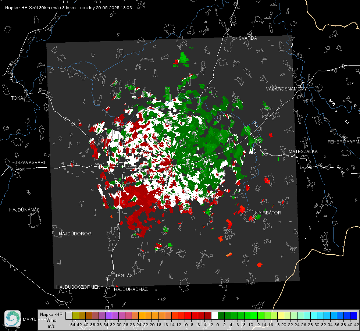Click the map title with date 20-05-2025 13:03
This screenshot has width=360, height=331.
point(68,8)
